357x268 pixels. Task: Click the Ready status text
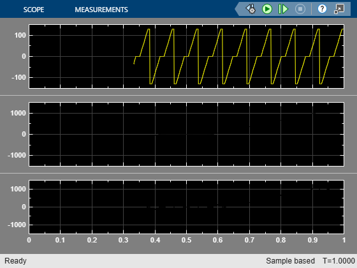coord(15,261)
